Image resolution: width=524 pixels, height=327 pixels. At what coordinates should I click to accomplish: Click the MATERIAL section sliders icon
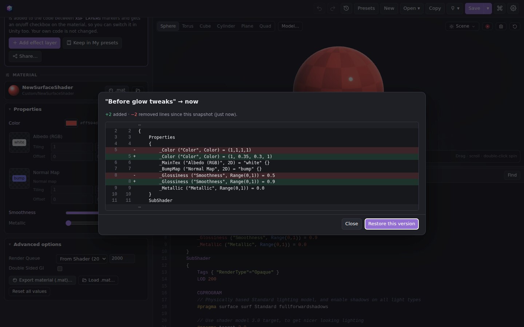(7, 75)
